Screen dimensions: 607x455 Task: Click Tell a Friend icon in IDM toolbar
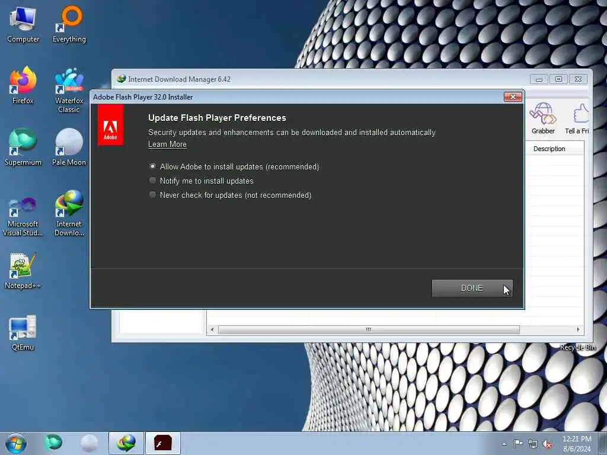click(x=577, y=118)
